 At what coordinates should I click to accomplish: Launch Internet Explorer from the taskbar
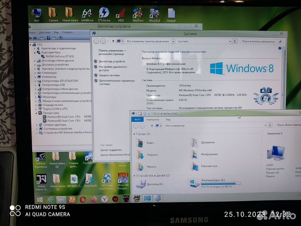[51, 200]
